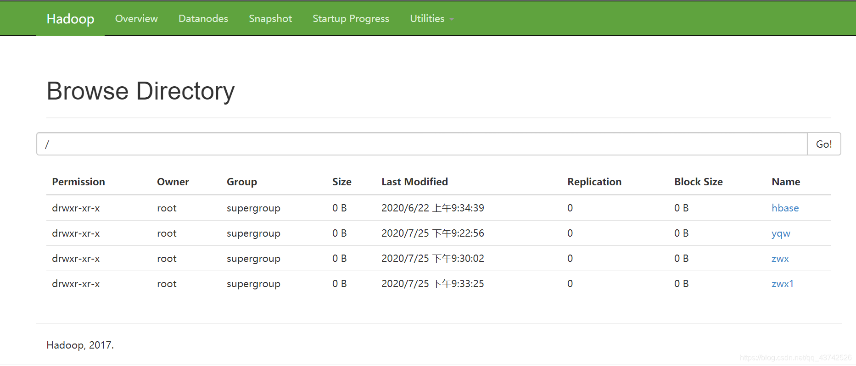Image resolution: width=856 pixels, height=366 pixels.
Task: Click the Hadoop, 2017. footer text
Action: [80, 345]
